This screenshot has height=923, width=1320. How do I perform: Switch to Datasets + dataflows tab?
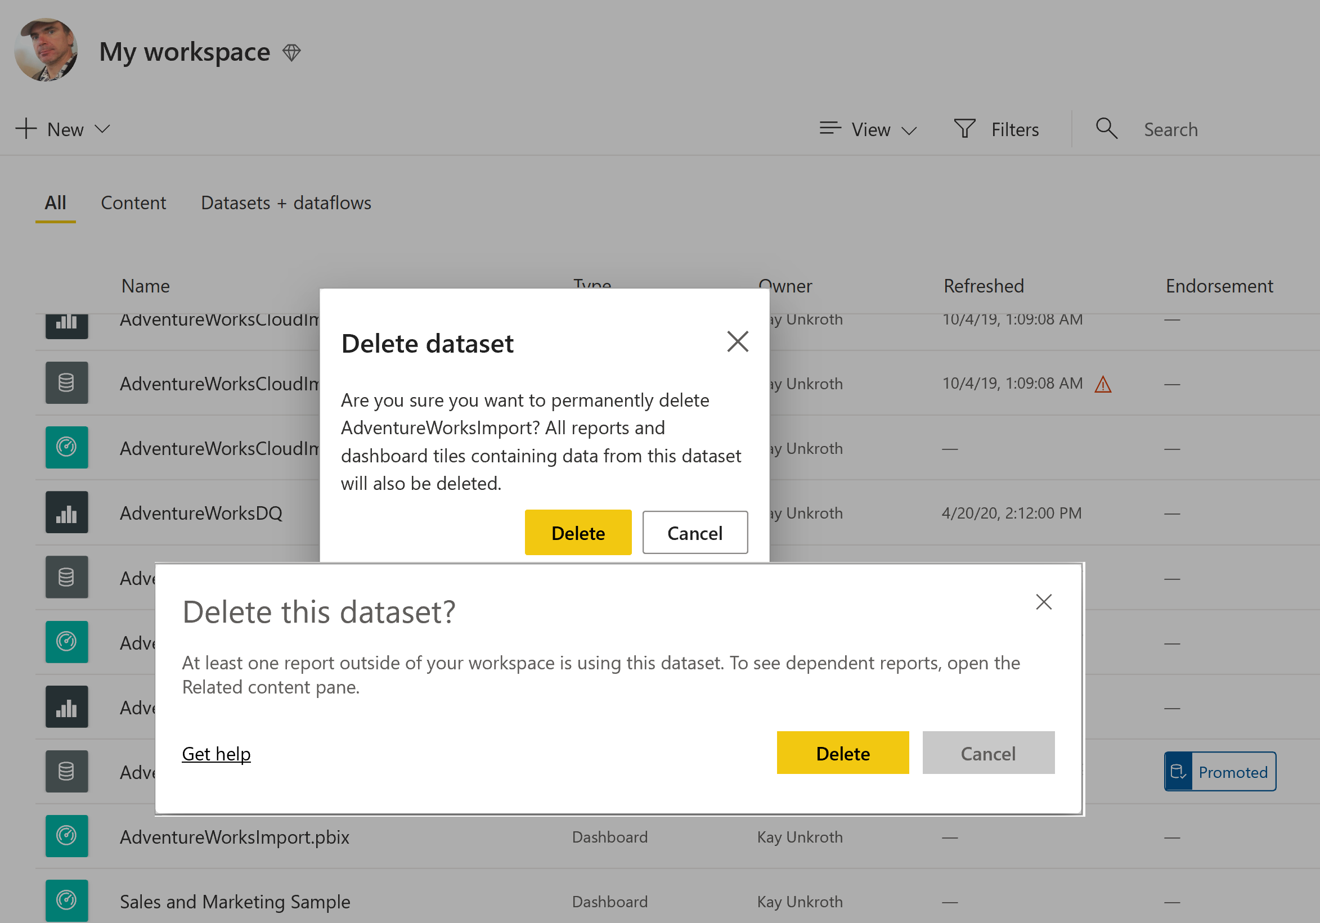[x=286, y=203]
